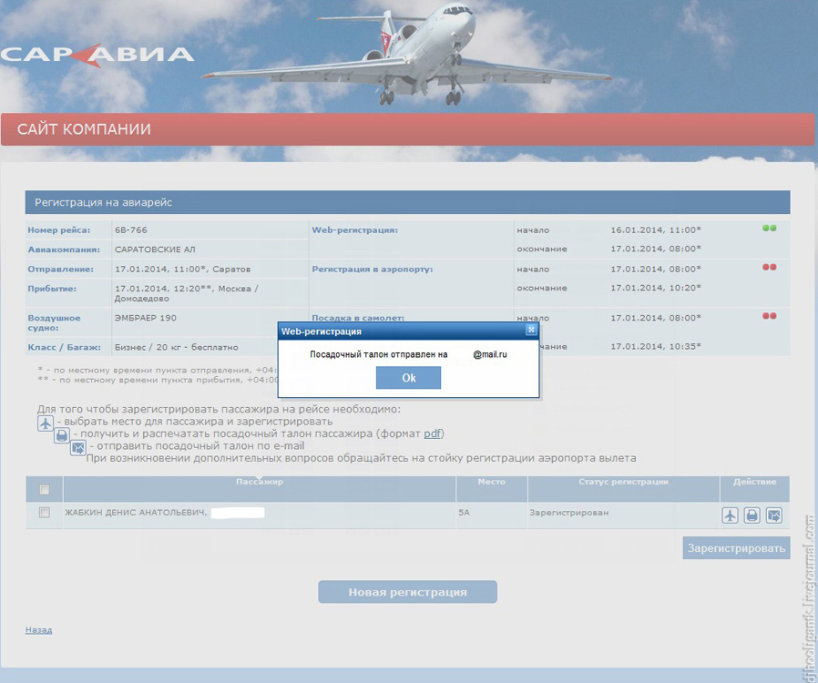818x683 pixels.
Task: Click the САРАВИА airline logo
Action: [97, 55]
